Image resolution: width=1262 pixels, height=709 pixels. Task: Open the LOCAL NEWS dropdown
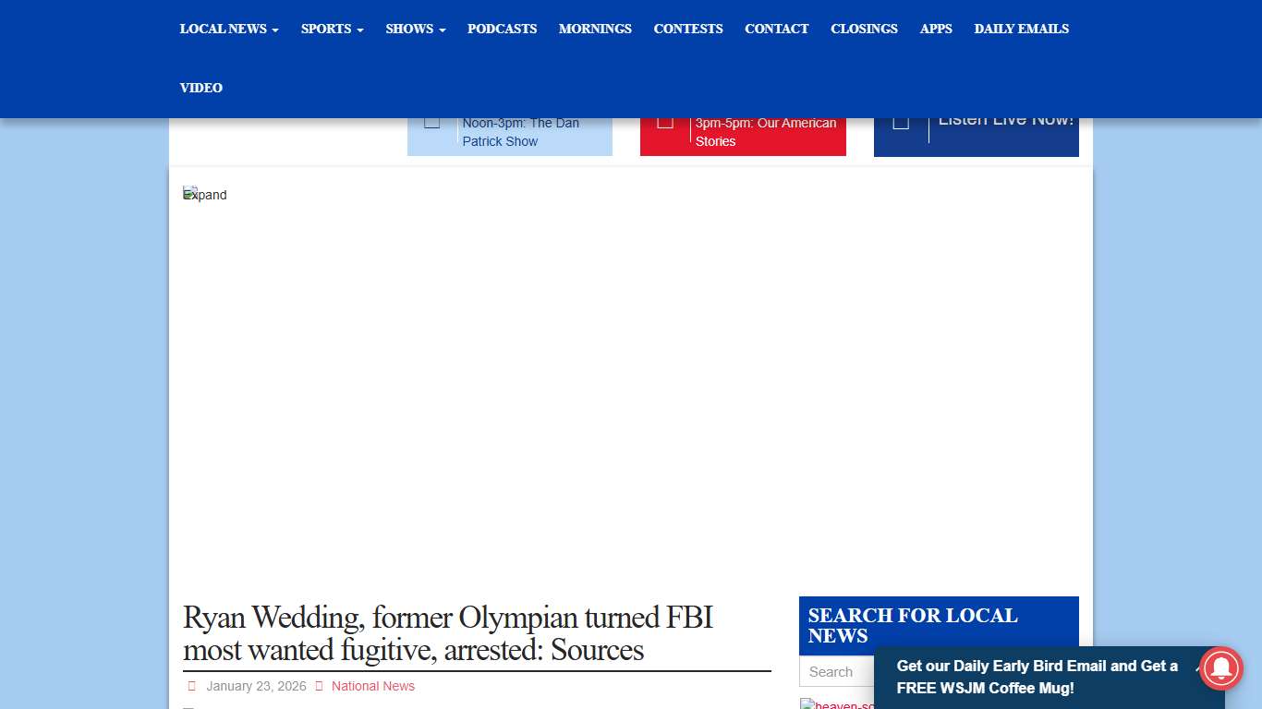point(228,29)
